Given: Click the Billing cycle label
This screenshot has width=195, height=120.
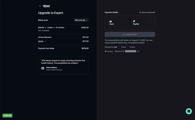Looking at the screenshot, I should [43, 20].
